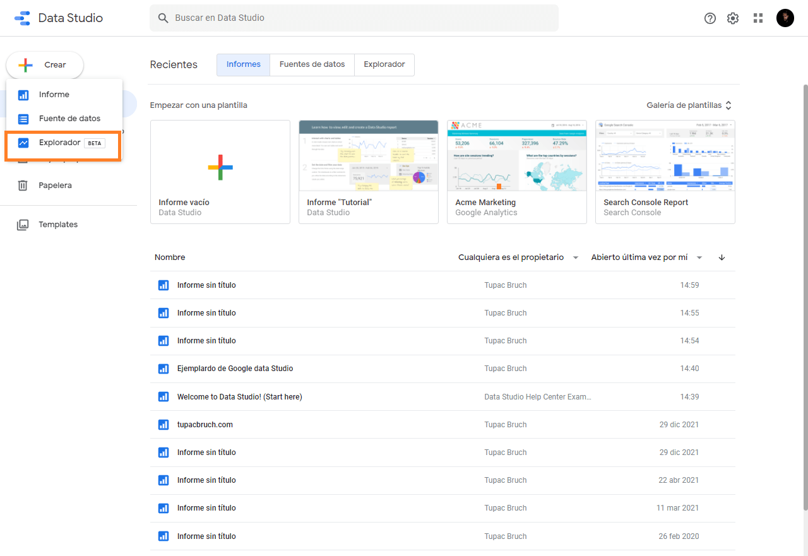Expand Galería de plantillas

point(689,105)
